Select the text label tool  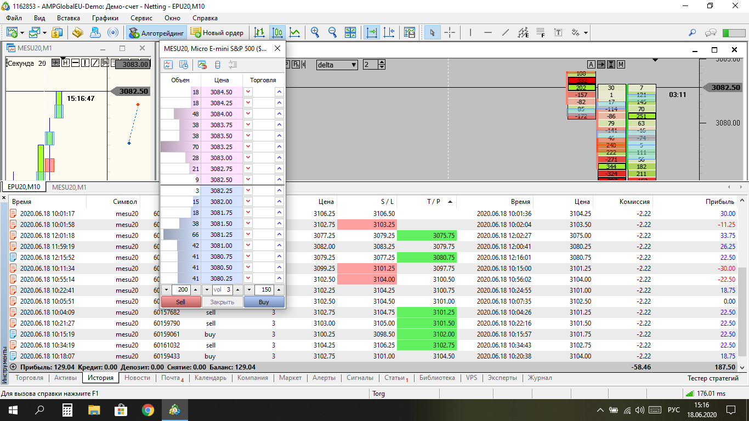point(558,32)
